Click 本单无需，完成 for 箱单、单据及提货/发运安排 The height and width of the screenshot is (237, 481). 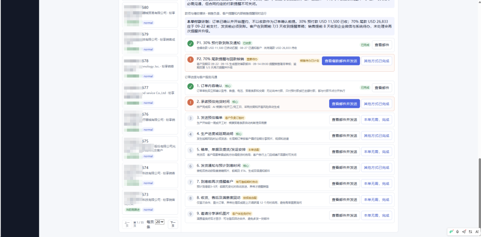(x=376, y=151)
